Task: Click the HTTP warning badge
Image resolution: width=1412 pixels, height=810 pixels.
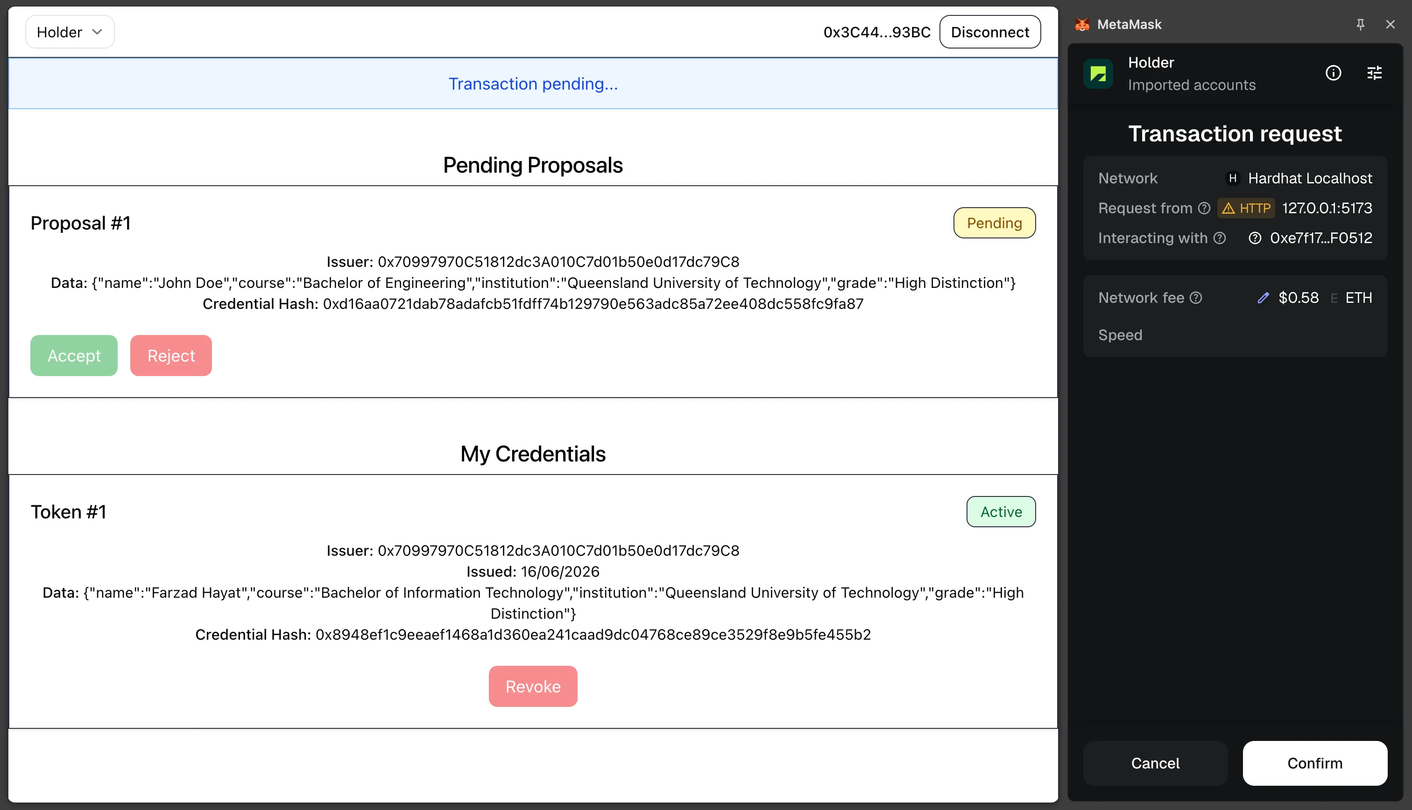Action: click(1246, 208)
